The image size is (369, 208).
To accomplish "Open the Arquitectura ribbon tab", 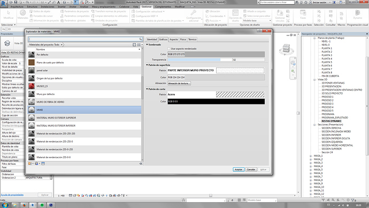I will tap(17, 6).
